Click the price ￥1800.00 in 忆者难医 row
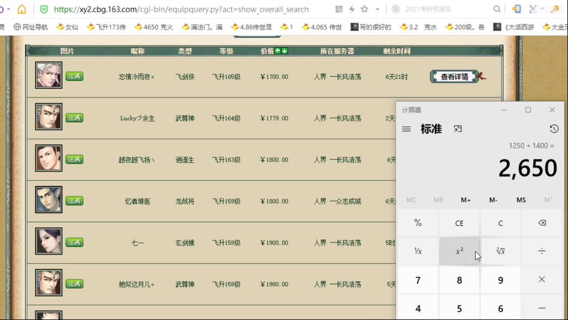 pos(274,201)
